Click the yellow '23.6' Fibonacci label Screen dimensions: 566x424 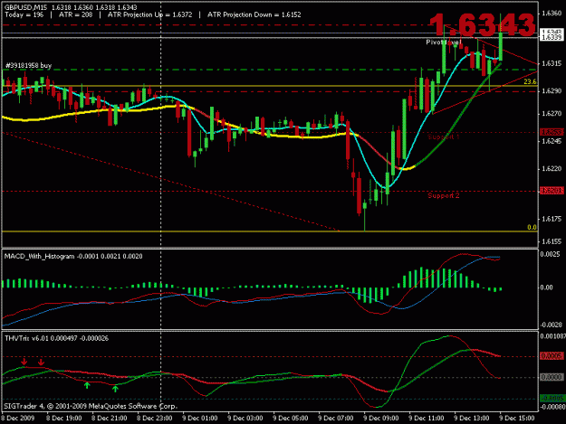coord(530,81)
